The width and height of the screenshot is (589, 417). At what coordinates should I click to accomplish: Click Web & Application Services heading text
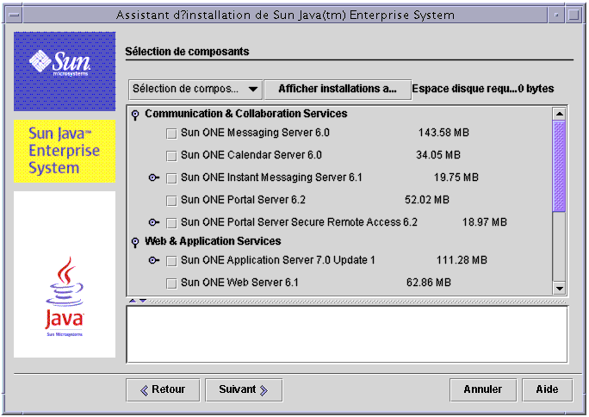213,241
